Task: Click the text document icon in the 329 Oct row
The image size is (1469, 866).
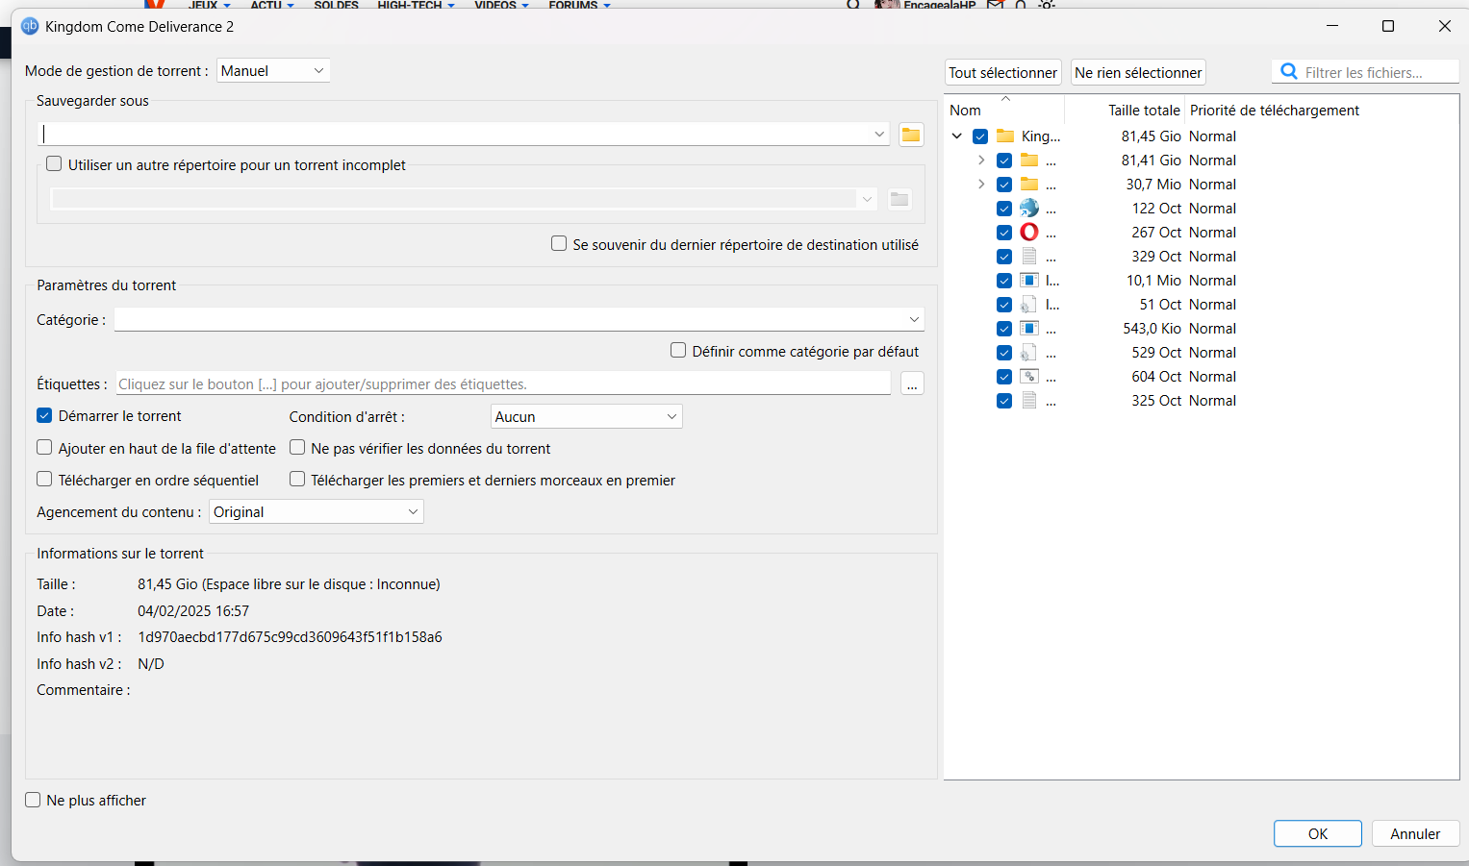Action: pyautogui.click(x=1029, y=256)
